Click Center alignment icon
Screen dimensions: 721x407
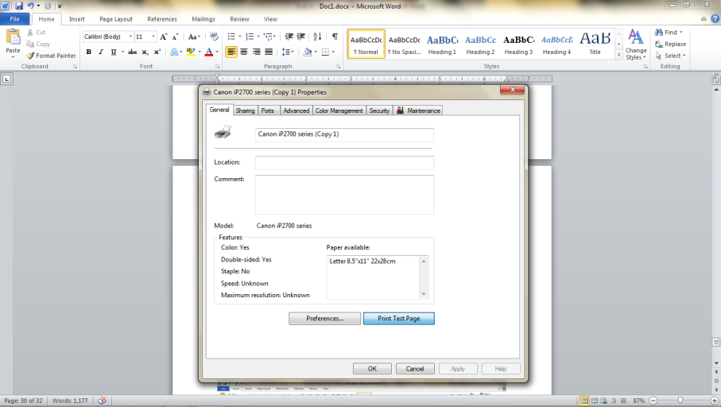pos(244,52)
